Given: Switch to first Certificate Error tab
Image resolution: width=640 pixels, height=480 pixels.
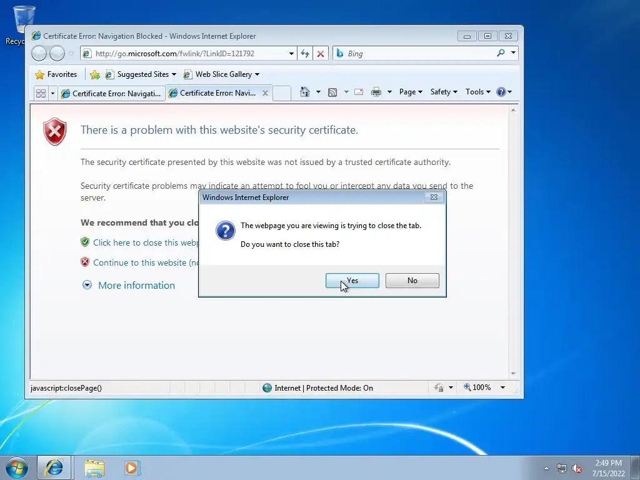Looking at the screenshot, I should point(111,94).
